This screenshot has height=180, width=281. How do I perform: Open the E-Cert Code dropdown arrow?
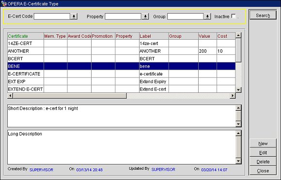click(74, 16)
